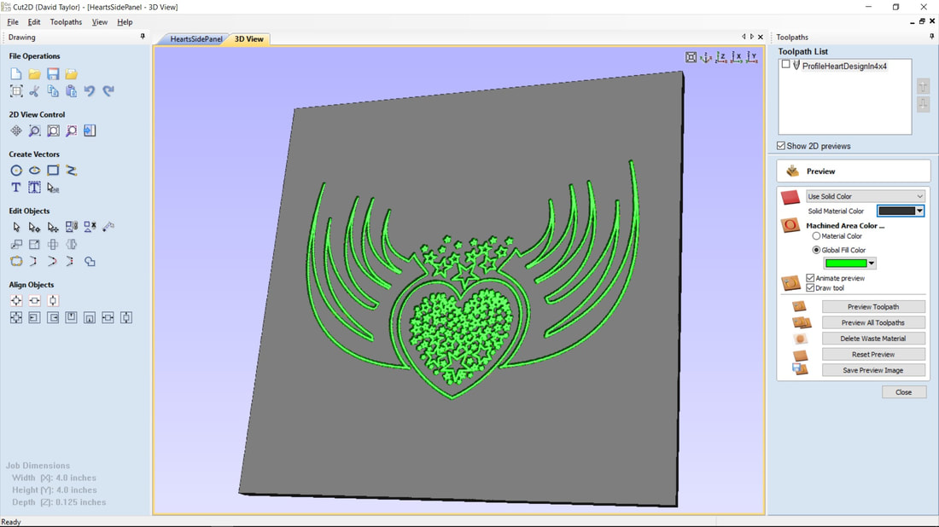Pick the Draw Text tool
939x527 pixels.
16,188
